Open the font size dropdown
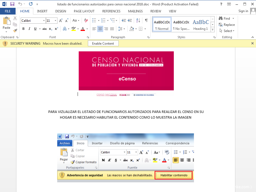This screenshot has width=256, height=192. tap(56, 21)
